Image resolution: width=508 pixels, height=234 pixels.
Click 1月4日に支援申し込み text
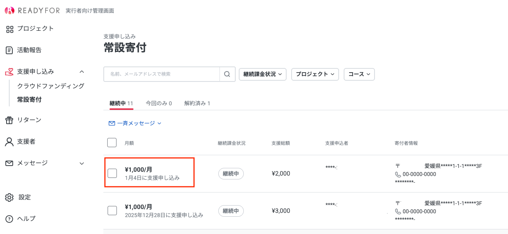[x=152, y=178]
